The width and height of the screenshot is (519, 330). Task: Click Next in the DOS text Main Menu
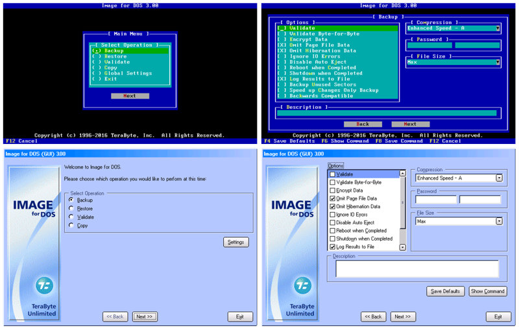[130, 96]
